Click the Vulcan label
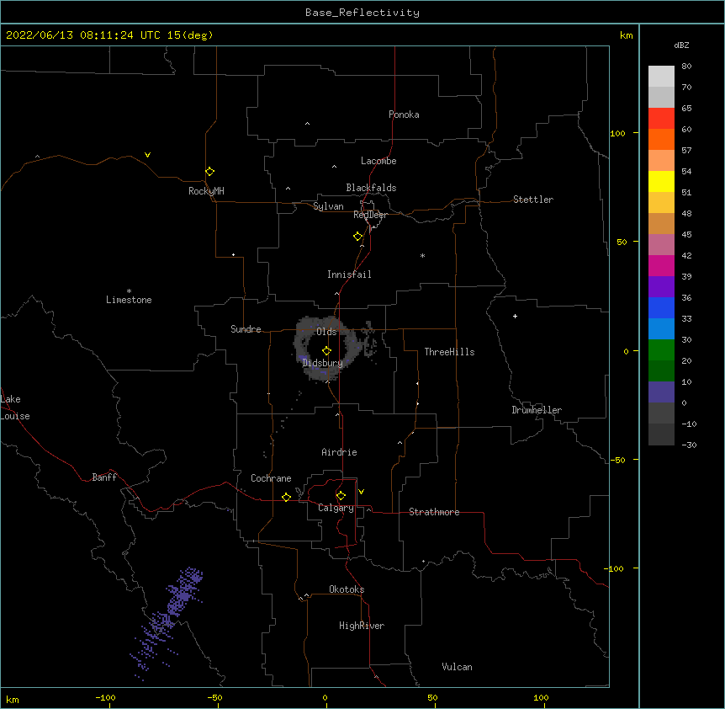 tap(457, 667)
